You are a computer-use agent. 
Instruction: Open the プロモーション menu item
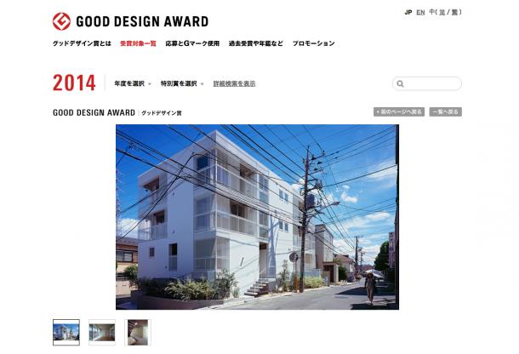313,43
